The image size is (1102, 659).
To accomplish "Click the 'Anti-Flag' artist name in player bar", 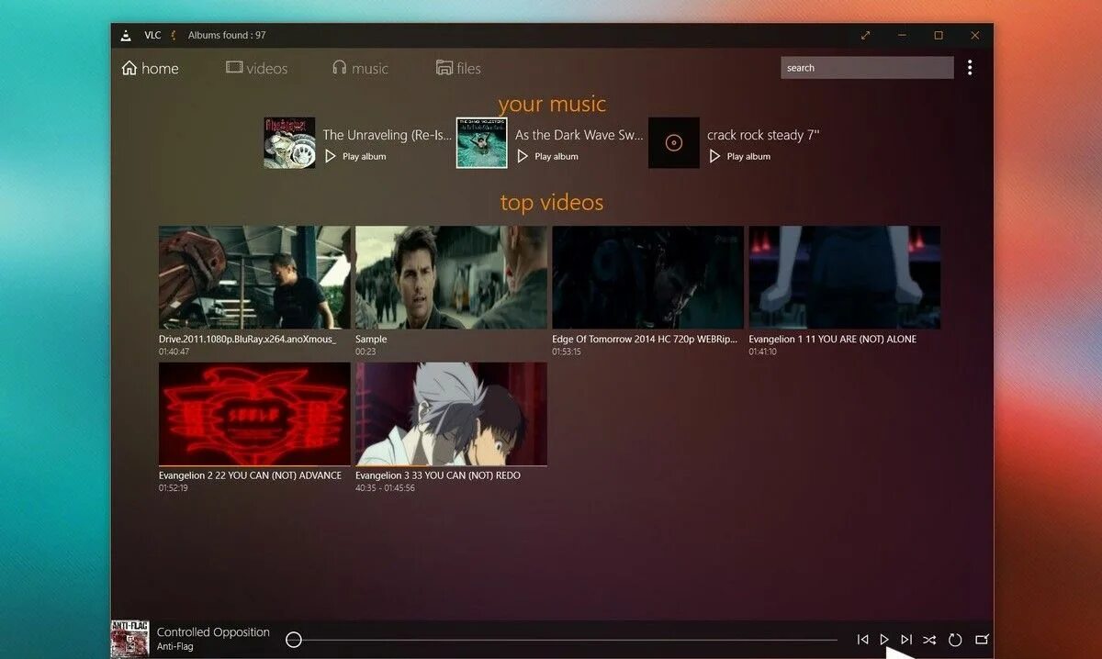I will click(x=175, y=646).
